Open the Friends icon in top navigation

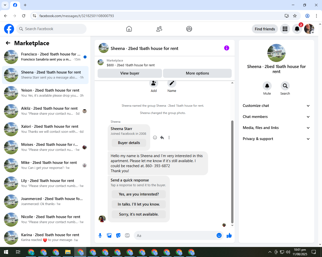(159, 29)
